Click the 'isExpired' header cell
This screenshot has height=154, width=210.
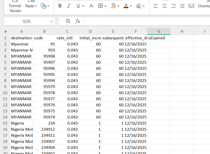[159, 38]
